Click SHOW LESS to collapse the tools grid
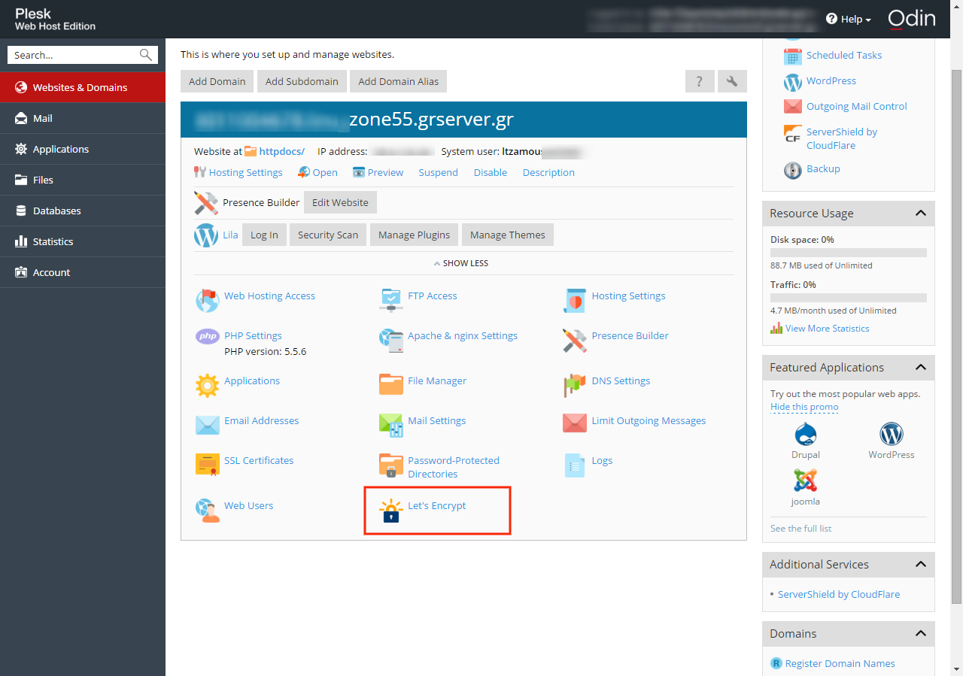Screen dimensions: 963x676 [461, 263]
